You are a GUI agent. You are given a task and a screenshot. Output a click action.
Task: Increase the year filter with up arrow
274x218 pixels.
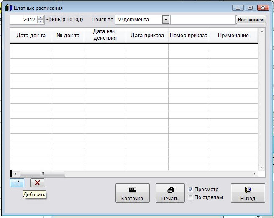(x=40, y=18)
